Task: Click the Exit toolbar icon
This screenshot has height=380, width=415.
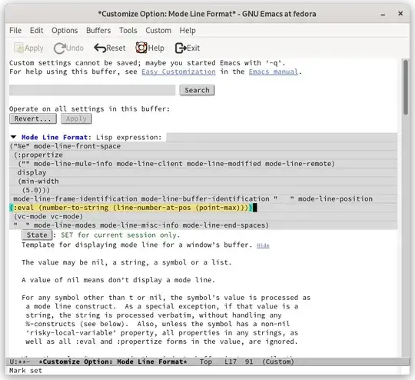Action: point(188,48)
